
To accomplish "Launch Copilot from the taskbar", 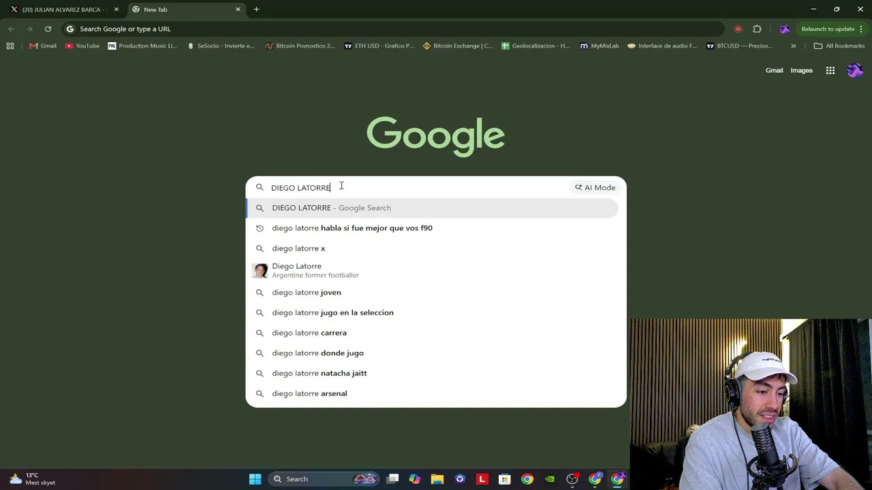I will click(415, 479).
